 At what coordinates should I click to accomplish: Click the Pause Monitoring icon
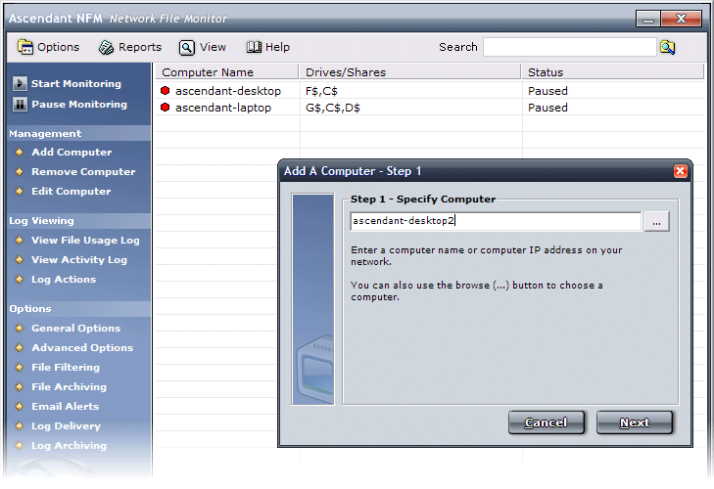coord(20,105)
